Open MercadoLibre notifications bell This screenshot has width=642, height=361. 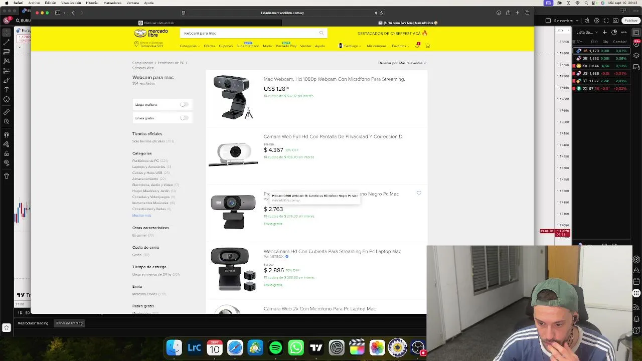[417, 46]
